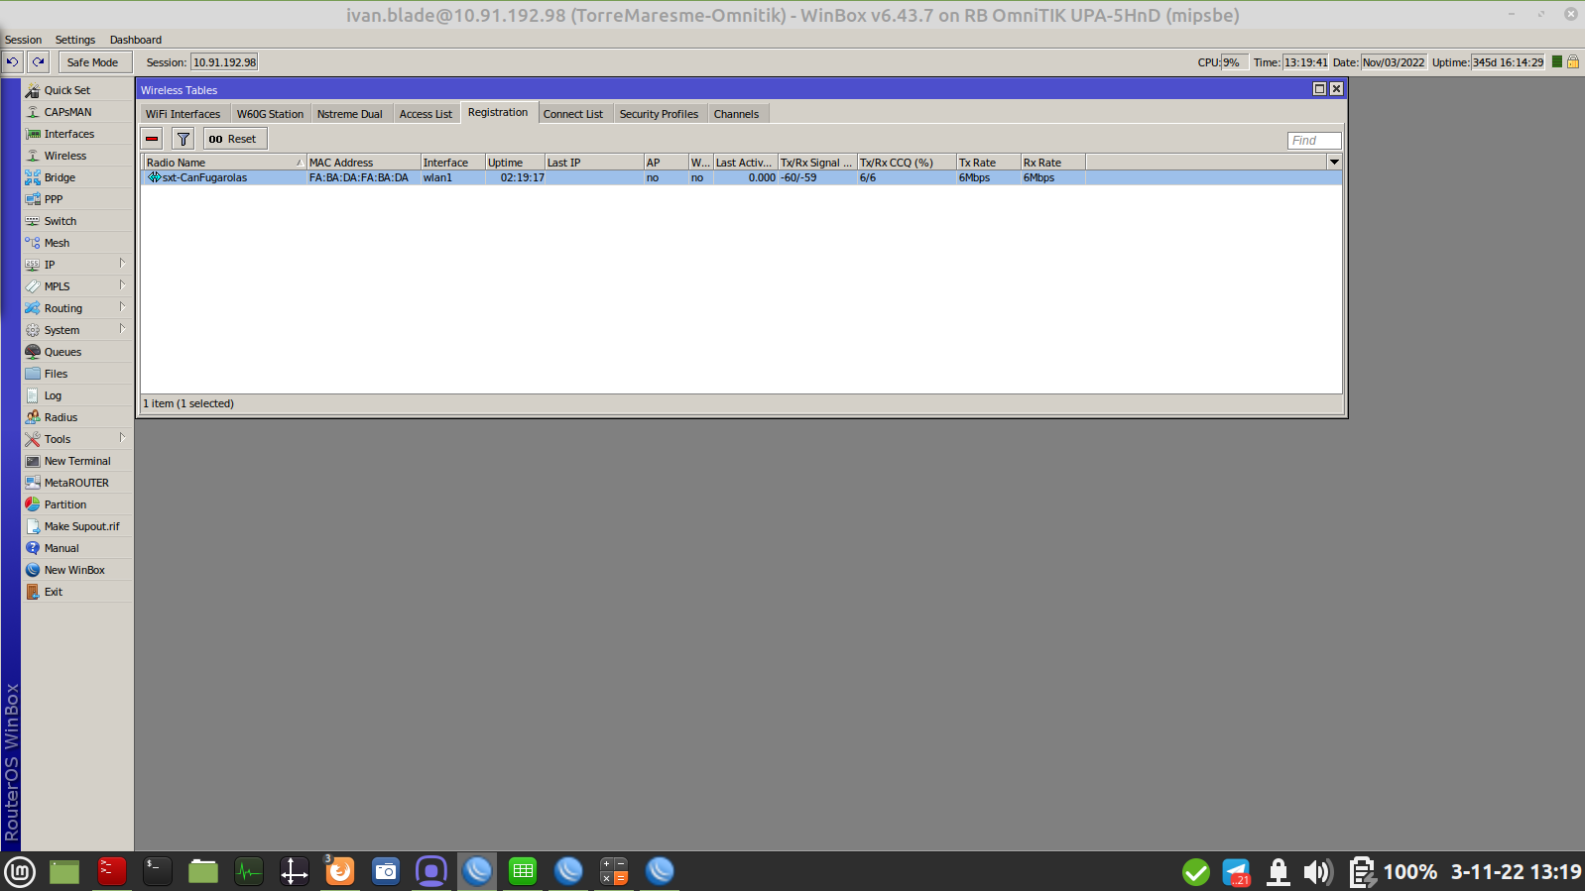Open New Terminal
The width and height of the screenshot is (1585, 891).
[x=77, y=461]
